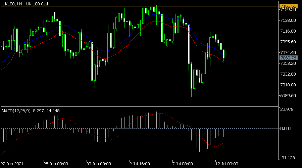Select the gray current price horizontal line

point(140,58)
